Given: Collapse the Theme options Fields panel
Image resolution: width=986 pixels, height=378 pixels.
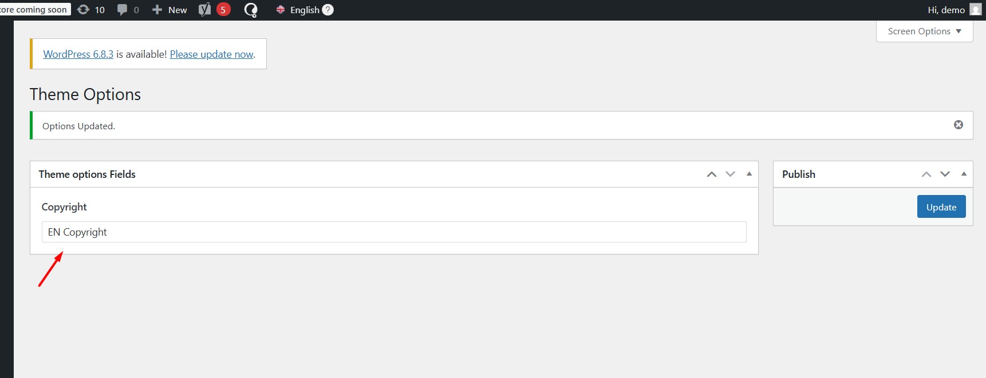Looking at the screenshot, I should coord(749,174).
